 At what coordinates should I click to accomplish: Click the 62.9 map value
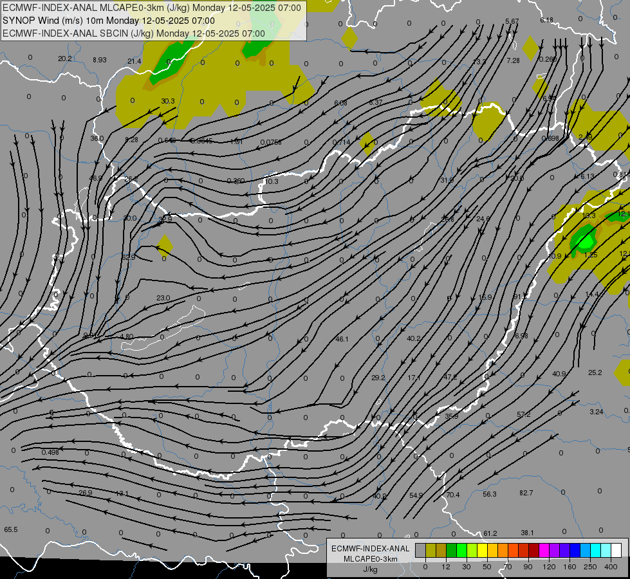[128, 257]
